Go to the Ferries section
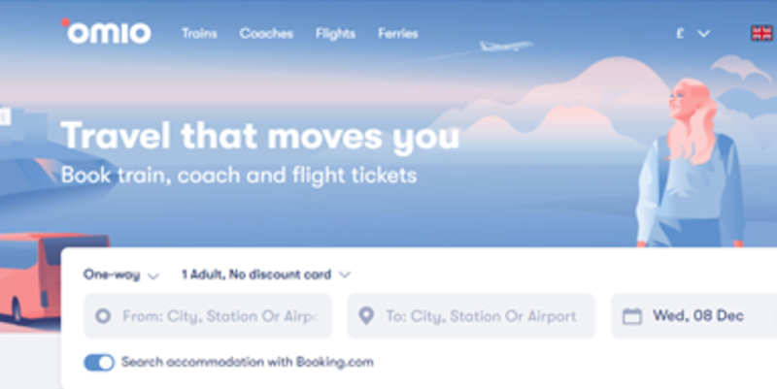Image resolution: width=777 pixels, height=389 pixels. (398, 34)
